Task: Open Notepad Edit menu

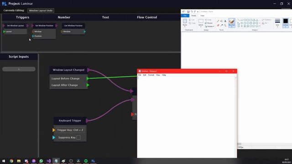Action: tap(145, 75)
